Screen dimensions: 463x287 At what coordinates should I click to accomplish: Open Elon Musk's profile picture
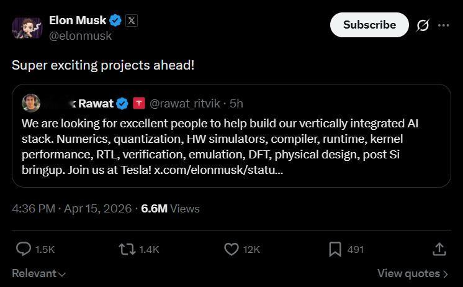27,27
